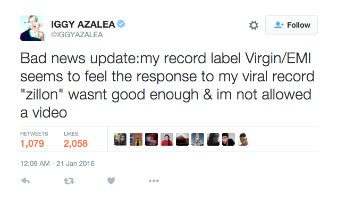The image size is (337, 201).
Task: Retweet using the retweet arrows icon
Action: point(69,181)
